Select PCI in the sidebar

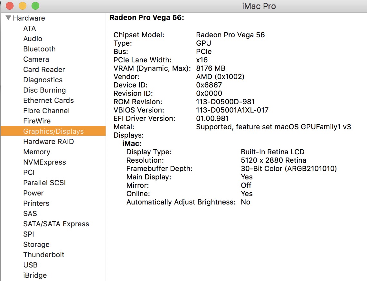[29, 172]
